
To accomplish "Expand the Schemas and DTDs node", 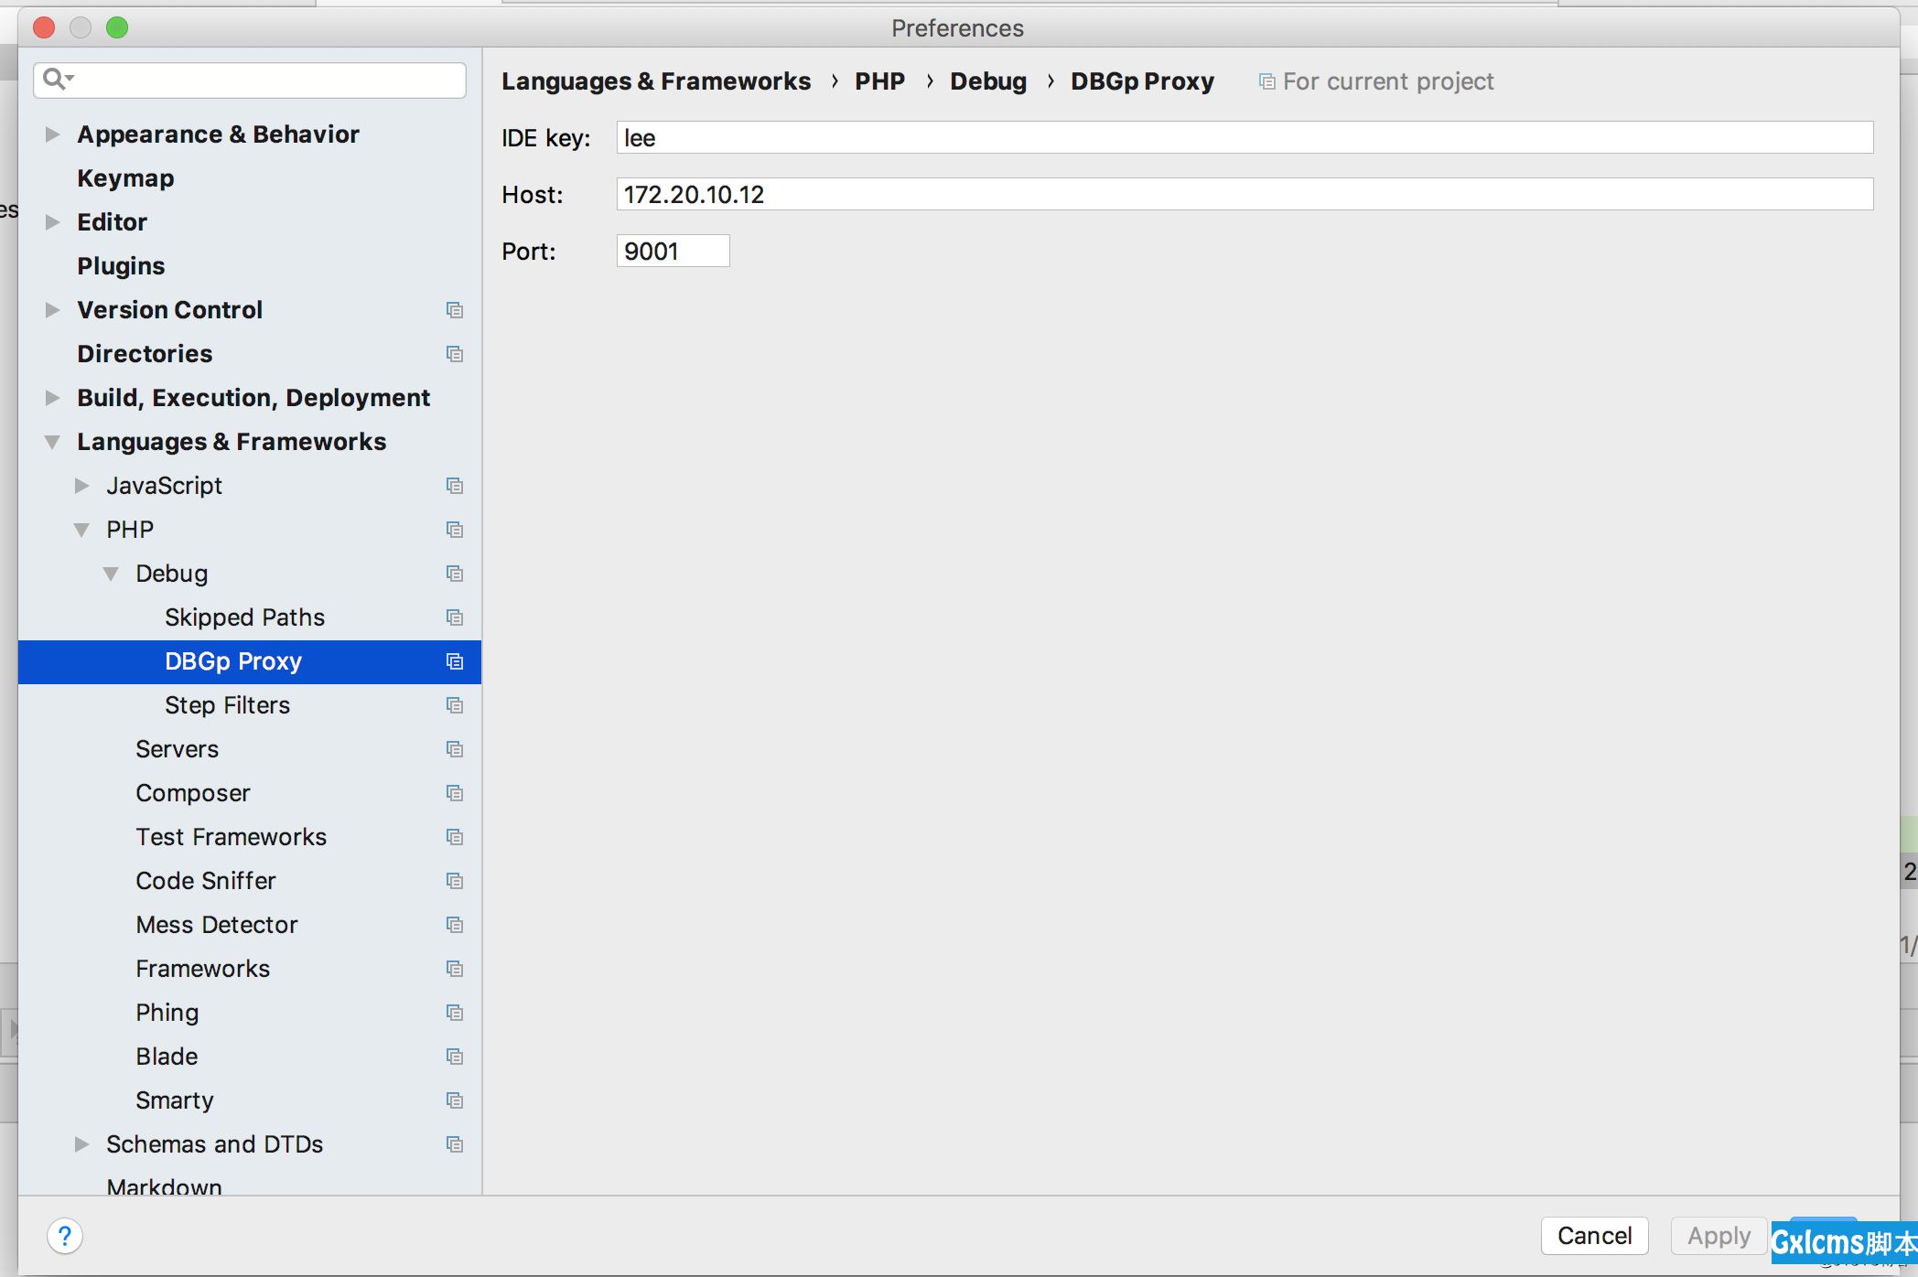I will 82,1144.
